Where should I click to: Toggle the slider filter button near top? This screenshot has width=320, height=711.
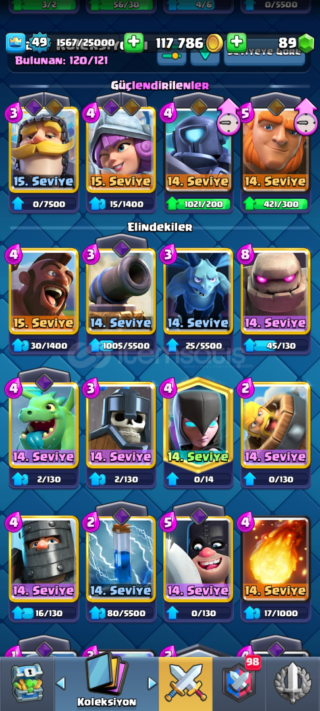click(x=171, y=56)
